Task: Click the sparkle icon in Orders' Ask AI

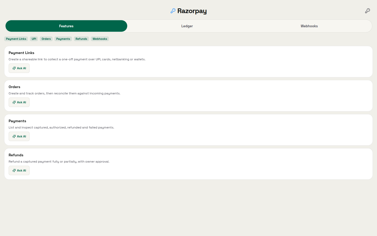Action: pyautogui.click(x=14, y=102)
